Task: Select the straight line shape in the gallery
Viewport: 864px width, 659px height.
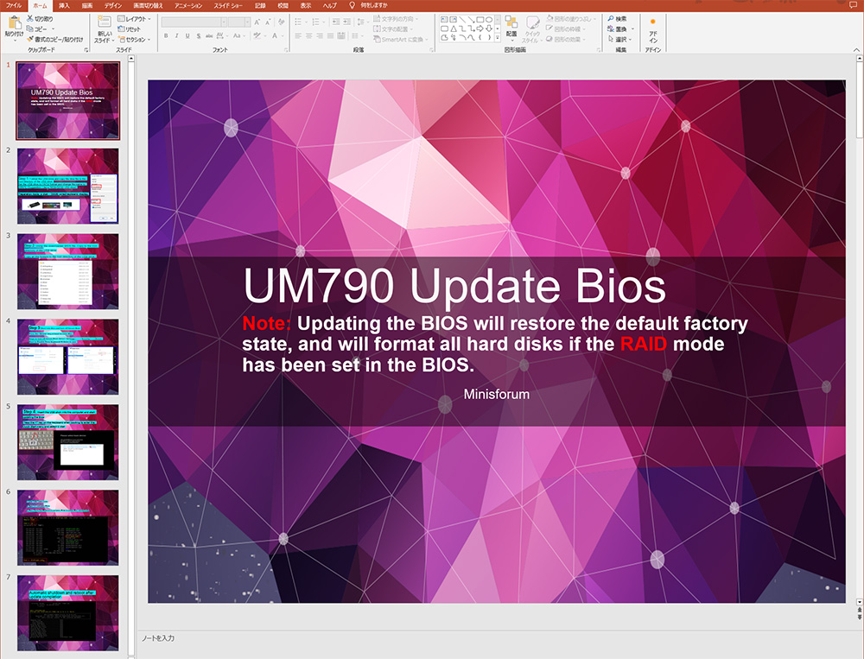Action: 461,20
